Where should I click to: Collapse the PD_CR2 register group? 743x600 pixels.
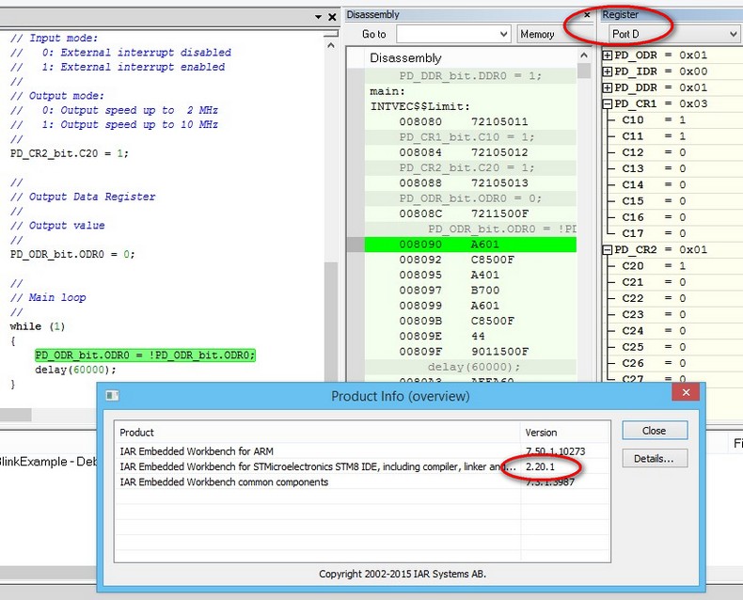pyautogui.click(x=608, y=250)
